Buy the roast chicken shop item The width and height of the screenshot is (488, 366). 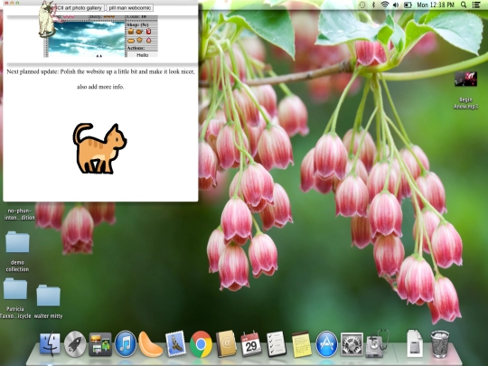[x=139, y=32]
